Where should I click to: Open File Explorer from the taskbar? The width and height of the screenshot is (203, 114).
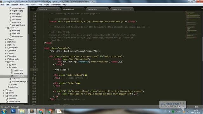(22, 111)
